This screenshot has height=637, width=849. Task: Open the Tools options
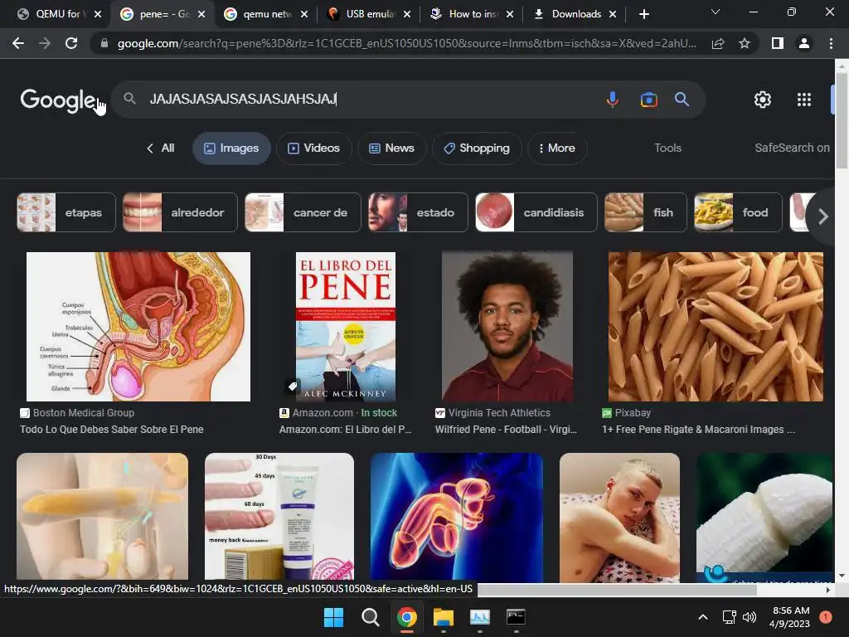667,148
